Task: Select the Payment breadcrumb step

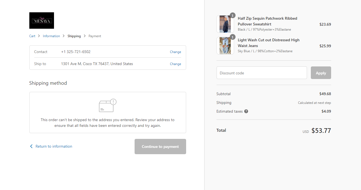Action: 95,36
